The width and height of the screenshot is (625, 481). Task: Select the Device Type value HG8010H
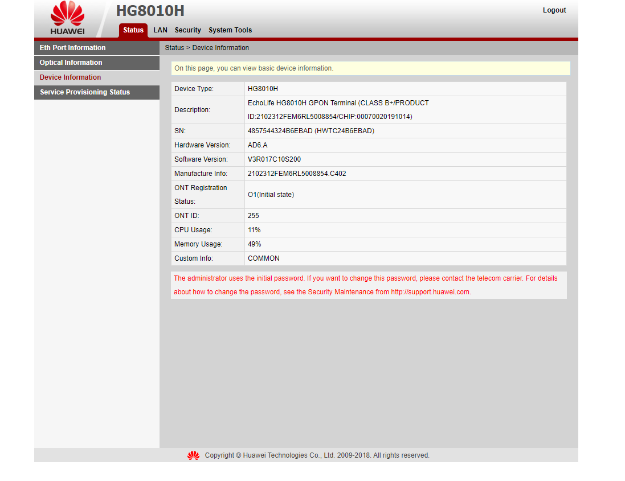click(263, 89)
